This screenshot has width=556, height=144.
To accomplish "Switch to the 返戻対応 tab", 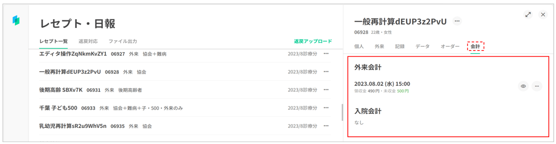I will tap(88, 41).
